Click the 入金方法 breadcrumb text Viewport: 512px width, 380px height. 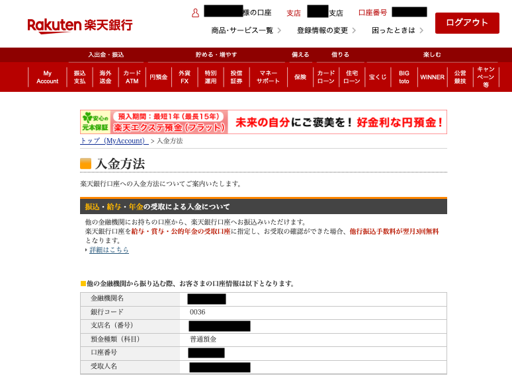pos(170,141)
